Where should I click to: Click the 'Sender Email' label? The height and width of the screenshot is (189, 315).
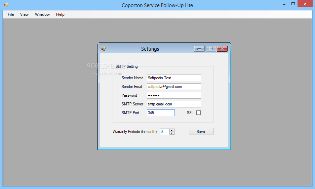132,87
